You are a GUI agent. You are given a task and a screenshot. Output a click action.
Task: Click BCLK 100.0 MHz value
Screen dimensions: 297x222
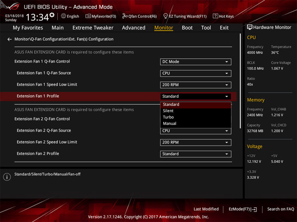(255, 69)
